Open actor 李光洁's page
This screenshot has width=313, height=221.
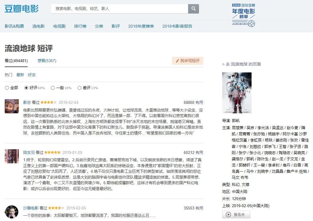point(263,128)
